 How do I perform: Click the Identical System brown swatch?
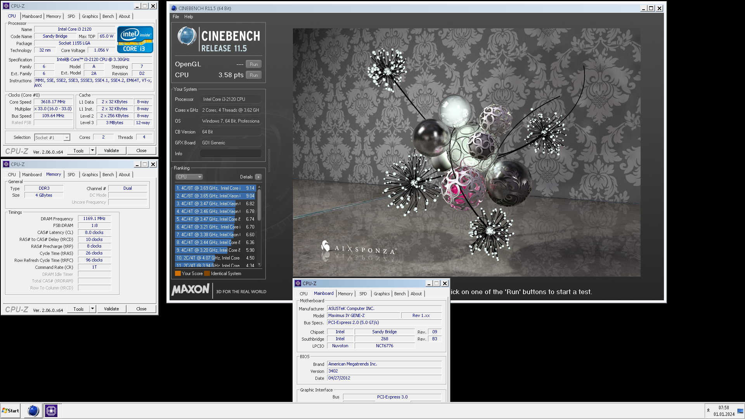tap(207, 274)
